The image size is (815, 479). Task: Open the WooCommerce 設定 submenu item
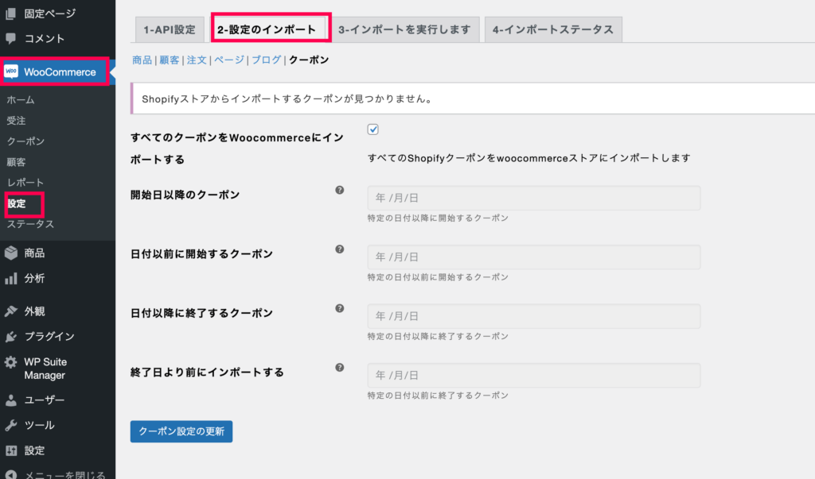[x=17, y=203]
